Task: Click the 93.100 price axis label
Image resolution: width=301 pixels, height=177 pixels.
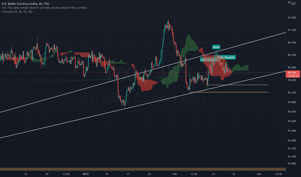Action: 292,156
